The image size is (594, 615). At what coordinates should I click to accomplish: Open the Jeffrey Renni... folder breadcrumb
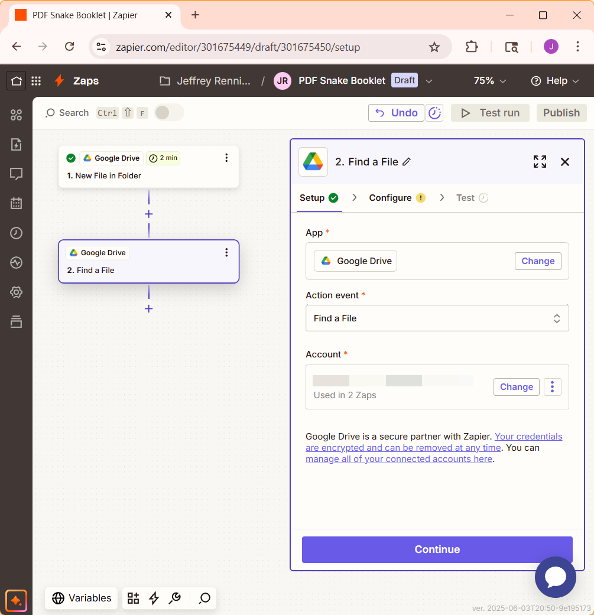click(x=205, y=81)
